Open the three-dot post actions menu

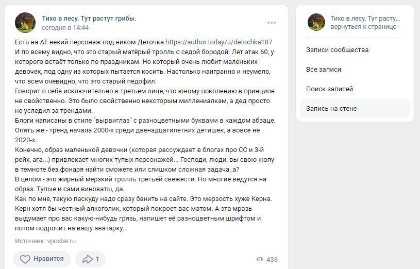pyautogui.click(x=272, y=23)
